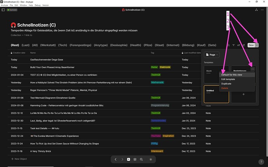Select Default for this view
This screenshot has width=268, height=167.
(237, 75)
